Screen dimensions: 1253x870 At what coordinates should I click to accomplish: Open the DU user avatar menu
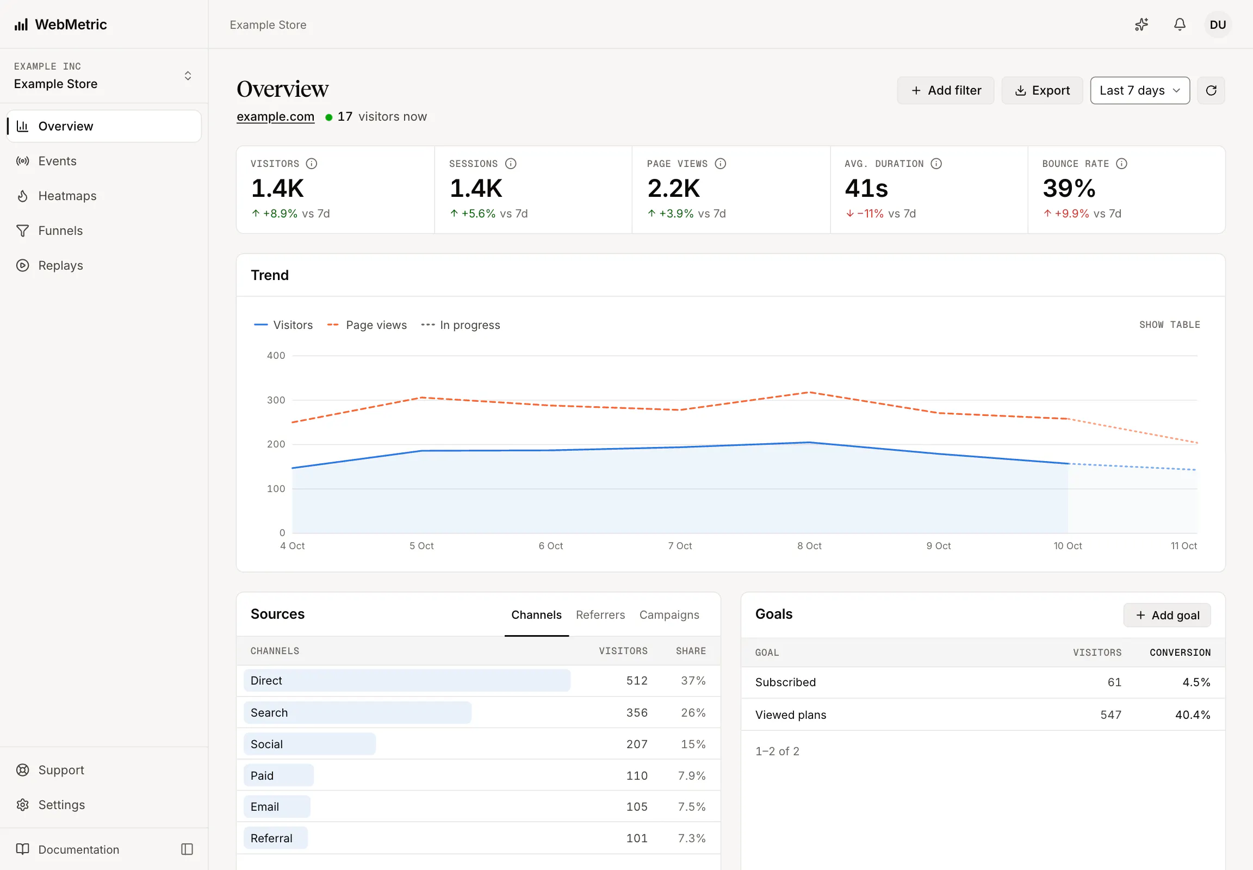point(1218,24)
